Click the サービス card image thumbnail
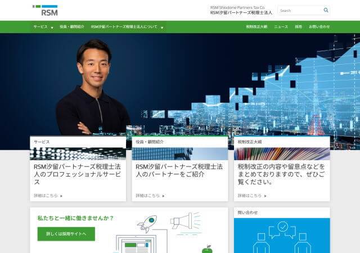This screenshot has height=253, width=360. [x=78, y=153]
